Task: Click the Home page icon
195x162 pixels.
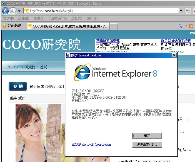Action: coord(181,26)
